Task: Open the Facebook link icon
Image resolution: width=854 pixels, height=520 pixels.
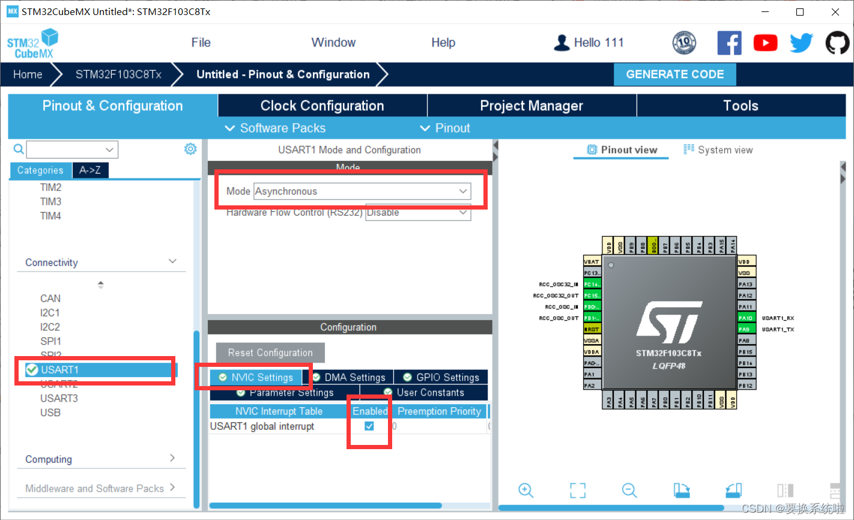Action: click(729, 43)
